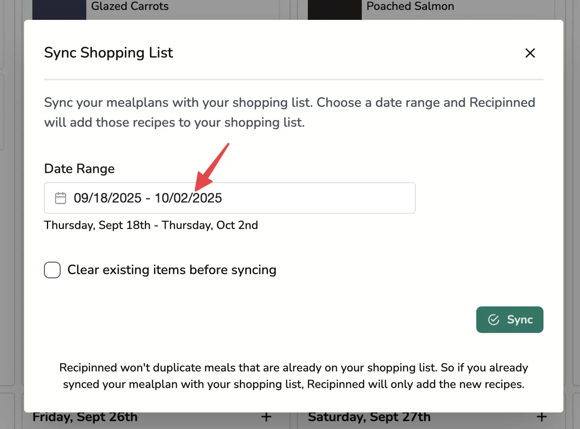Open the calendar icon in the date field

61,198
